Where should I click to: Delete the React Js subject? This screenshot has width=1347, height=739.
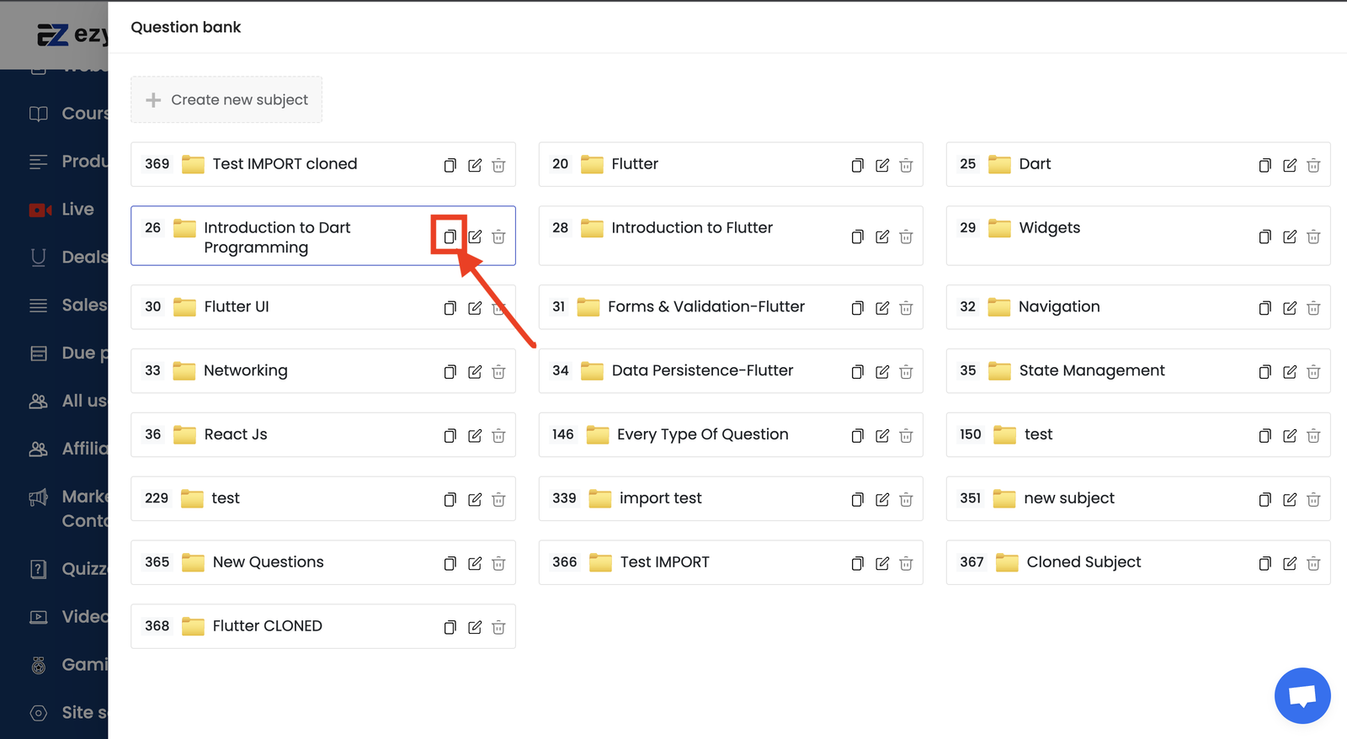tap(498, 435)
